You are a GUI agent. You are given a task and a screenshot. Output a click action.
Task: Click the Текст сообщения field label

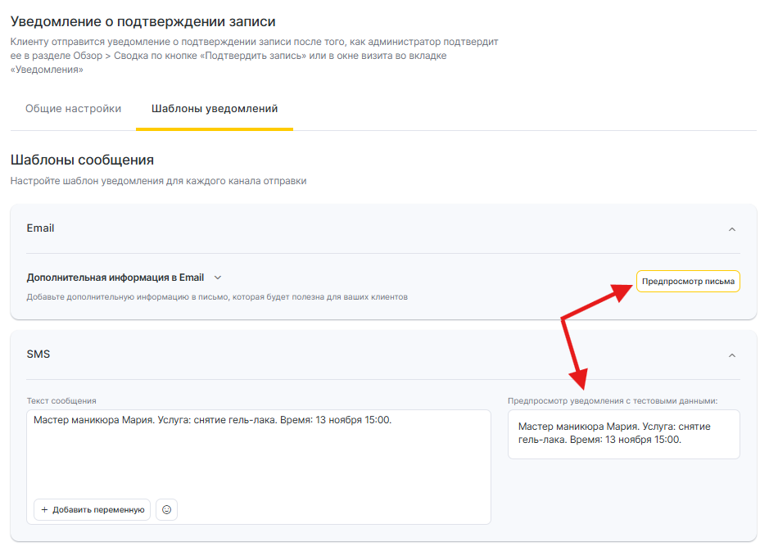coord(61,400)
